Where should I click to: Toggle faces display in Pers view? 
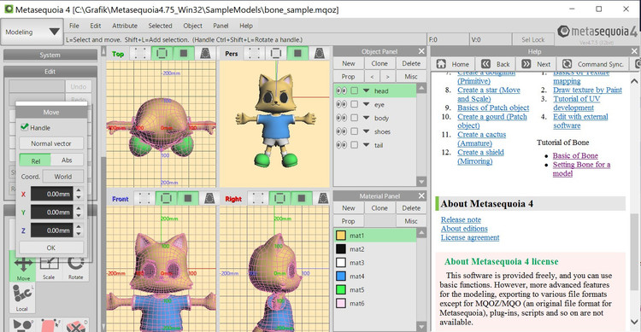pos(297,54)
